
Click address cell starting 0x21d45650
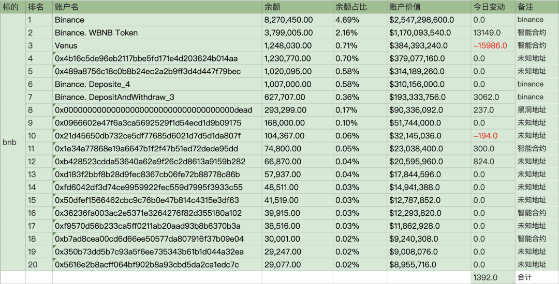(x=157, y=136)
